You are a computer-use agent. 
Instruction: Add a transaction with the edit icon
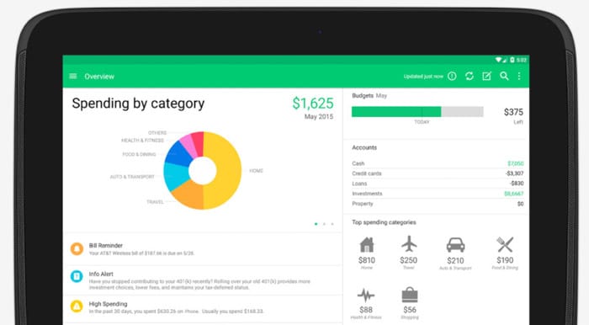[486, 77]
